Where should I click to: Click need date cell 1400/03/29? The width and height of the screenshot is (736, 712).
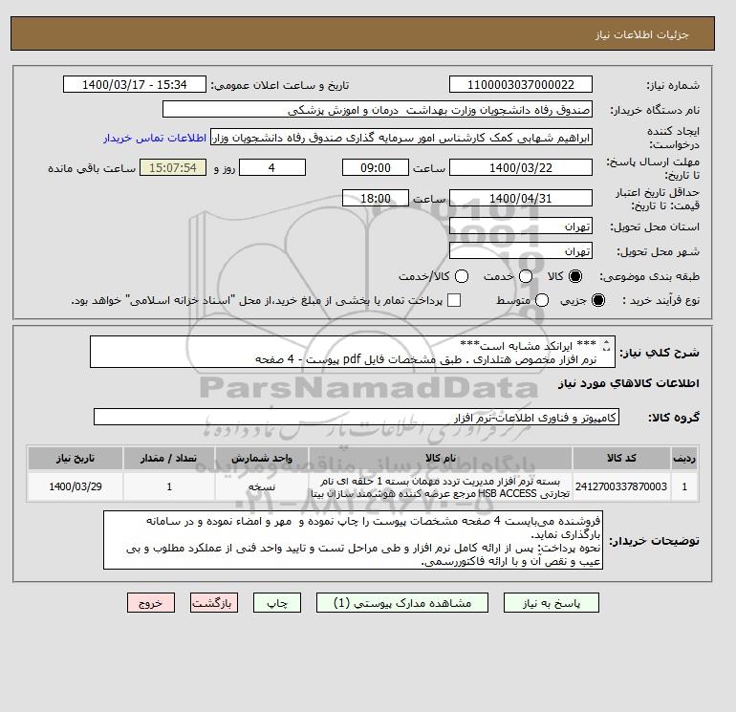[x=76, y=486]
